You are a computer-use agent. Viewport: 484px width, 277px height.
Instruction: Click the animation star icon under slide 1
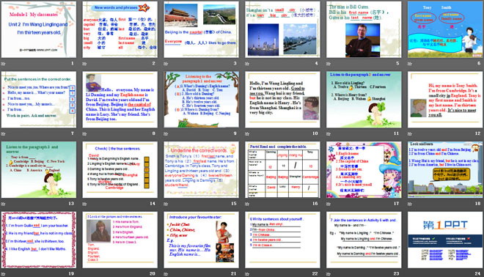point(4,64)
